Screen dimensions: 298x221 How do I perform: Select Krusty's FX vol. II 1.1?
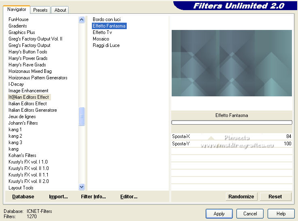(28, 174)
